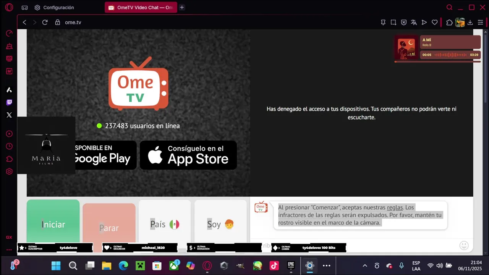Viewport: 489px width, 275px height.
Task: Open extensions puzzle icon
Action: pos(450,22)
